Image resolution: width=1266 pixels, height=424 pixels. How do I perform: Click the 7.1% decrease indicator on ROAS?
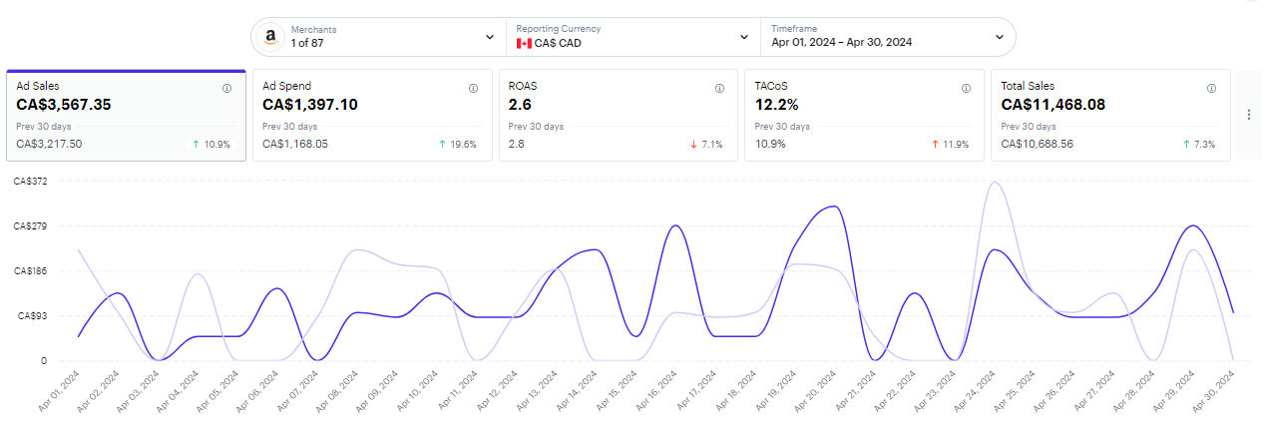[x=706, y=144]
